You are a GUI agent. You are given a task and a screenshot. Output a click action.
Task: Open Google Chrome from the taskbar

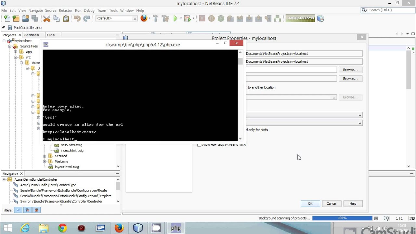pos(62,228)
